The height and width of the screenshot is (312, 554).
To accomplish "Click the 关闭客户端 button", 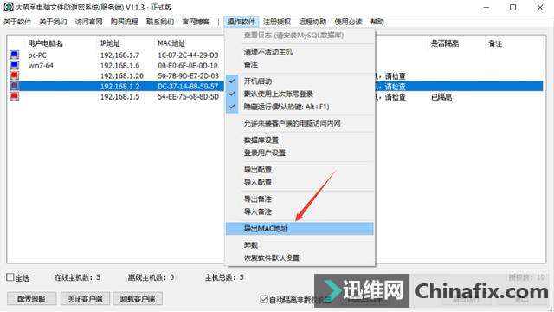I will 85,299.
